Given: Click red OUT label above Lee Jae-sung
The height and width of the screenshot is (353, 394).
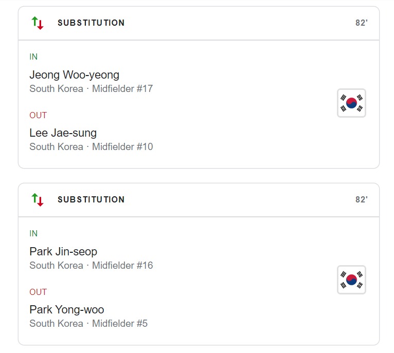Looking at the screenshot, I should (x=38, y=116).
